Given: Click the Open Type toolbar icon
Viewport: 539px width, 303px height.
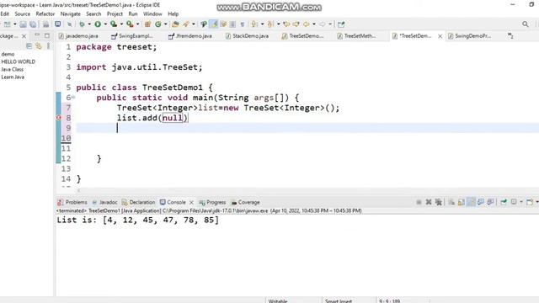Looking at the screenshot, I should 175,24.
